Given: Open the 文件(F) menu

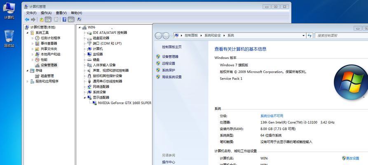Looking at the screenshot, I should [x=31, y=13].
